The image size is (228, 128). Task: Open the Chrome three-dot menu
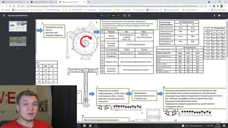click(x=225, y=6)
